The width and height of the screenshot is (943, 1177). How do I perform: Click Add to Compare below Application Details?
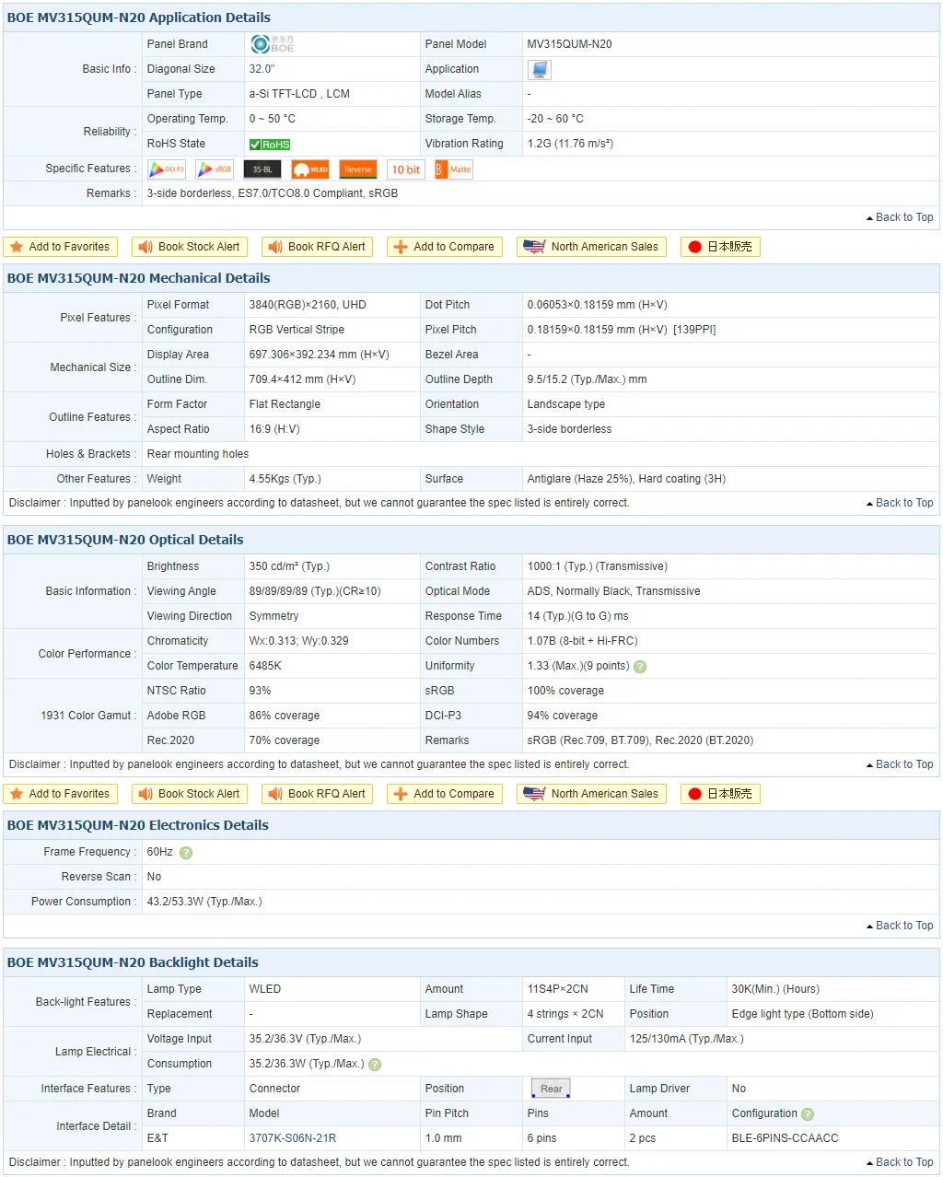click(x=445, y=247)
